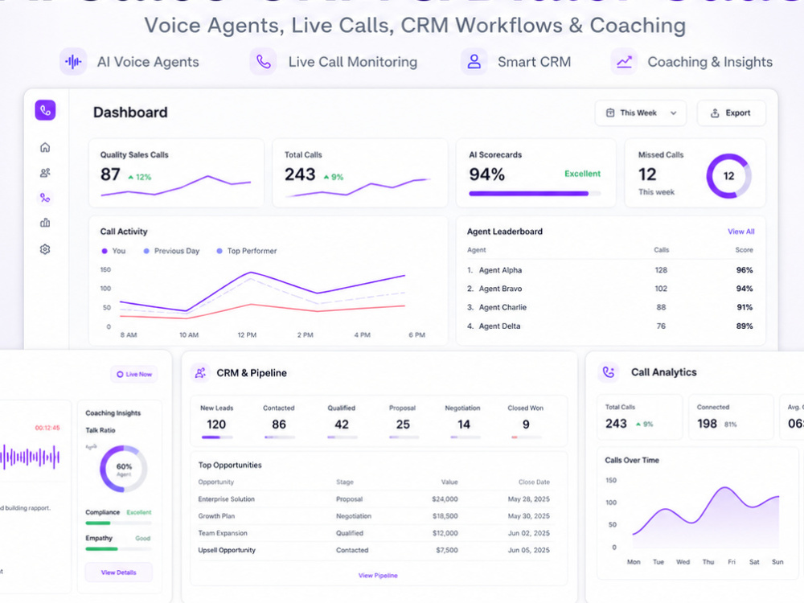Click the Agent Charlie leaderboard row
The image size is (804, 603).
pyautogui.click(x=610, y=307)
